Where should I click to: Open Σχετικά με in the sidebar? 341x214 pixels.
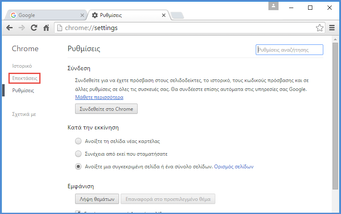coord(24,114)
